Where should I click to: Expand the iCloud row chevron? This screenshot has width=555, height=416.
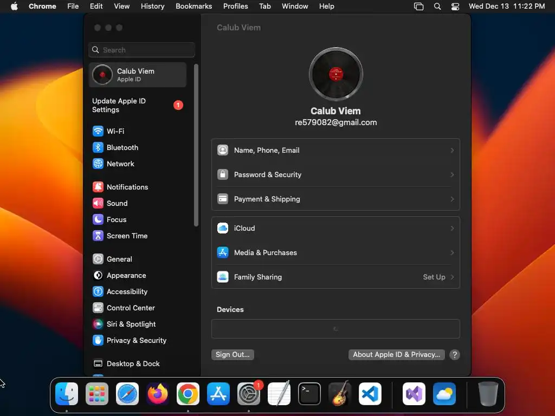click(452, 229)
